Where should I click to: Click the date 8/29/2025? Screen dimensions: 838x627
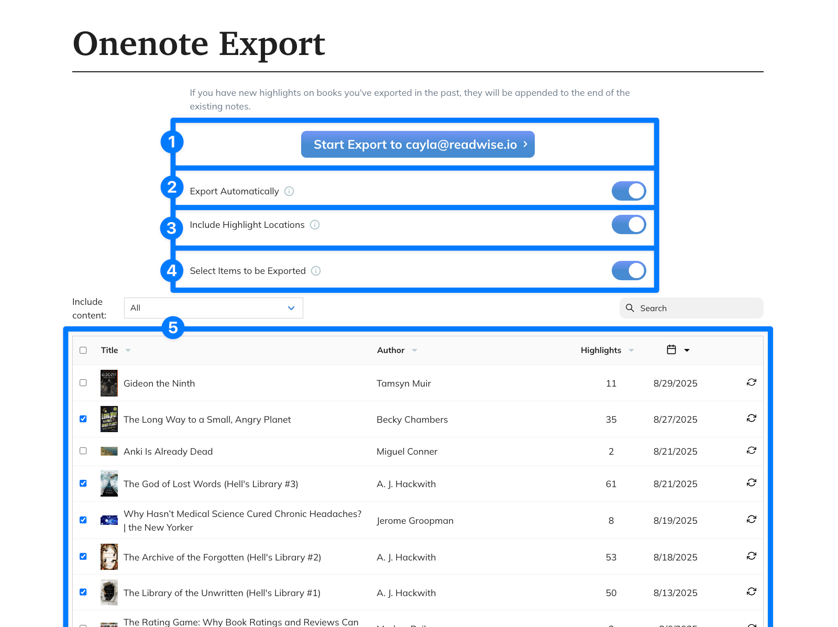click(x=676, y=383)
